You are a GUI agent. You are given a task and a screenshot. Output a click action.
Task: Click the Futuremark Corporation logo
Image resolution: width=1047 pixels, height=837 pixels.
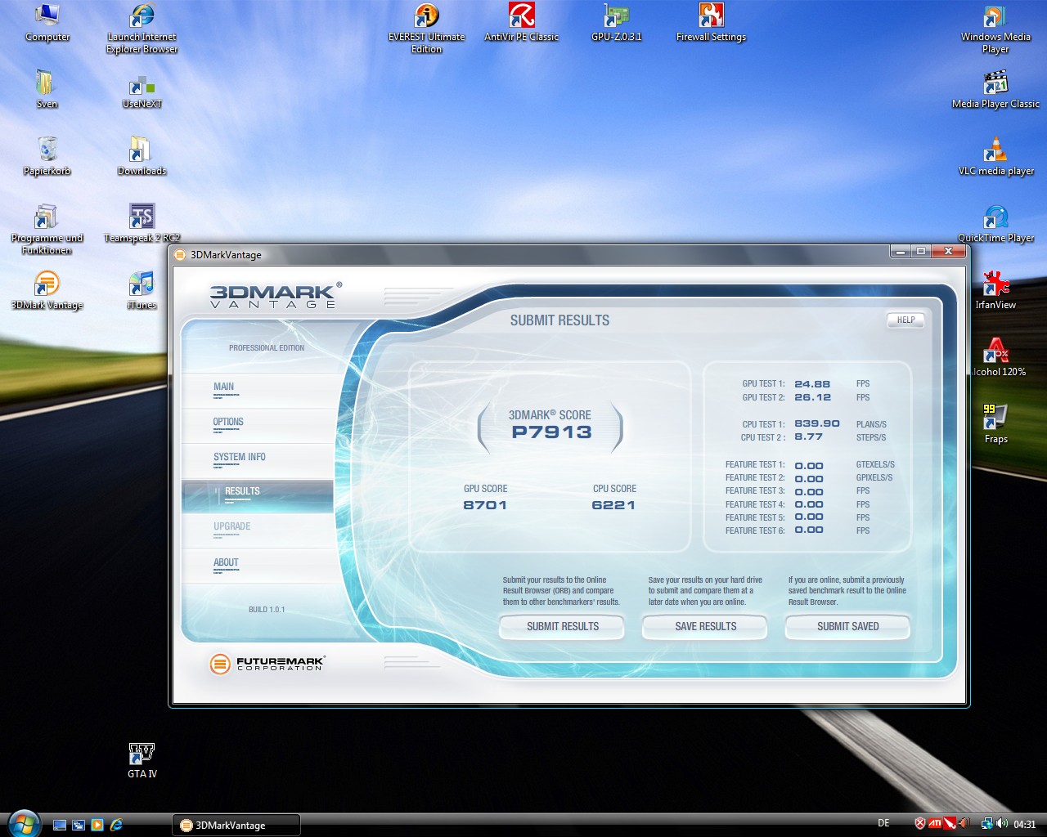[x=267, y=663]
